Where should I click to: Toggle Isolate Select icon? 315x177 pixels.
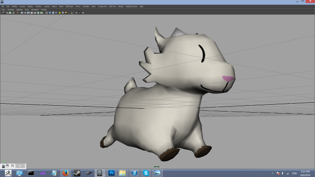tap(71, 13)
